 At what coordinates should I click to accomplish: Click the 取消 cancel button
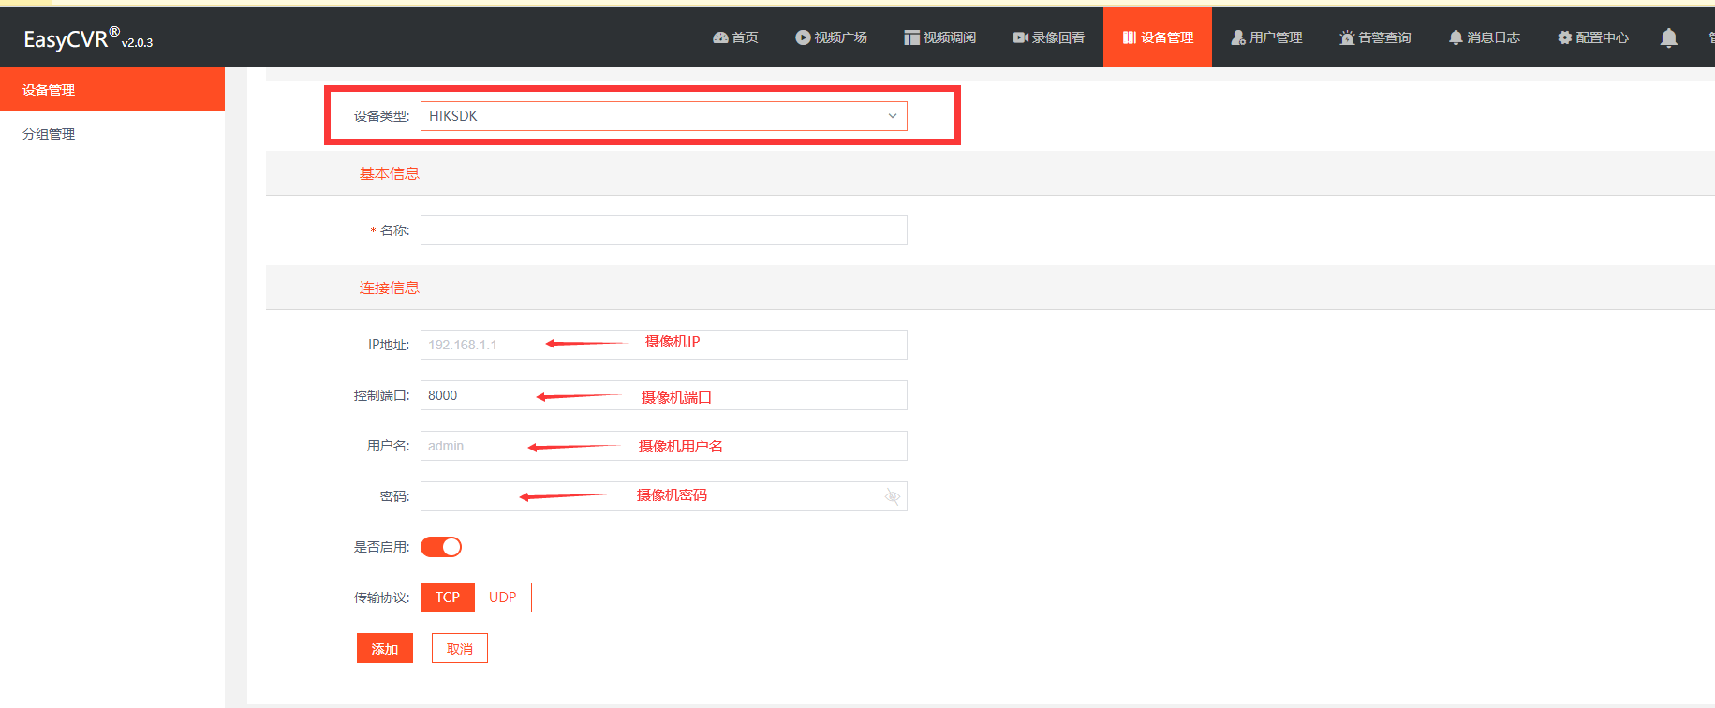pyautogui.click(x=460, y=648)
